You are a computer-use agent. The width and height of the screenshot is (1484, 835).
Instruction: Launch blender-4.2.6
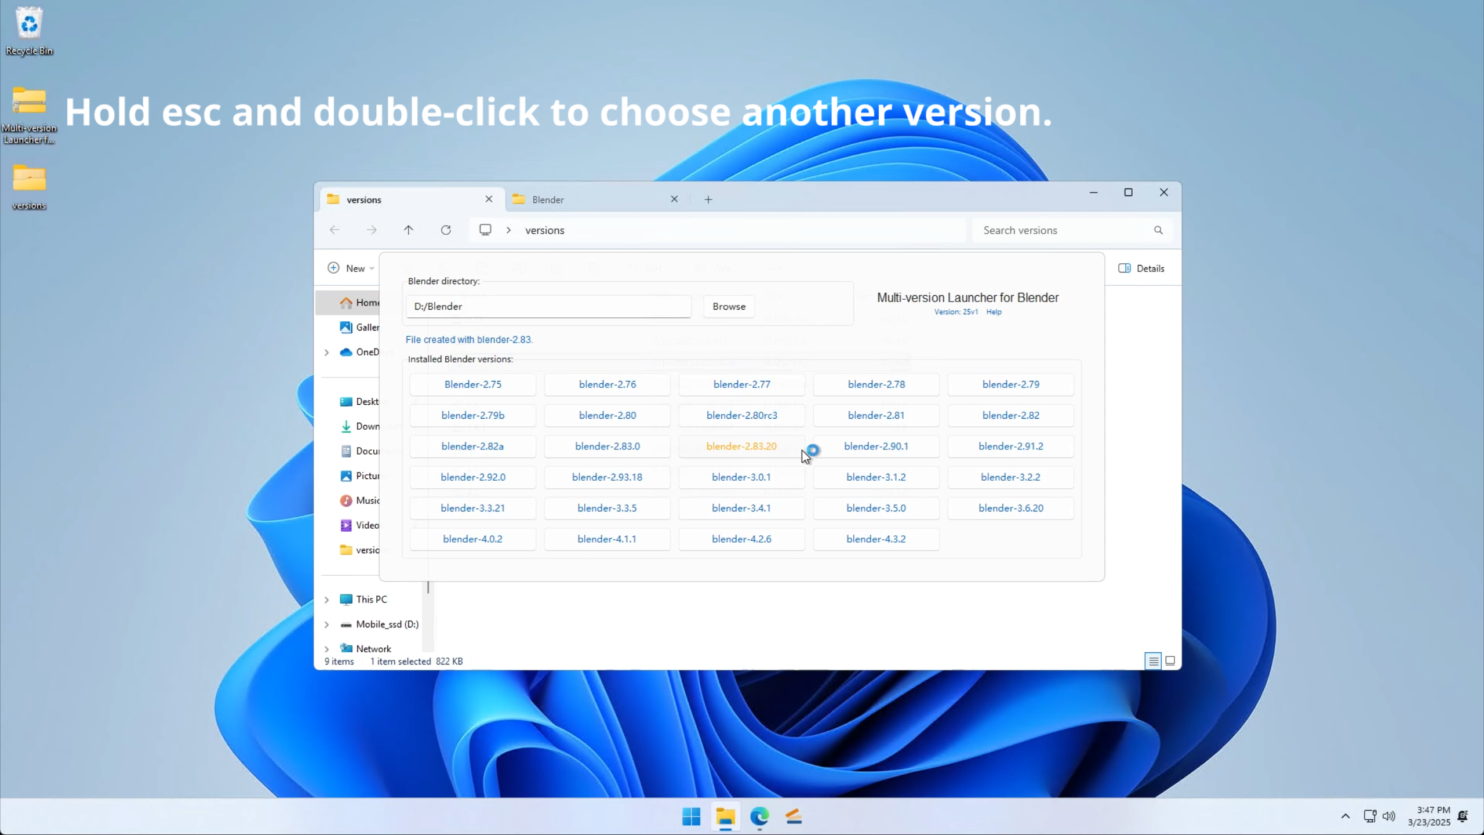(x=741, y=539)
